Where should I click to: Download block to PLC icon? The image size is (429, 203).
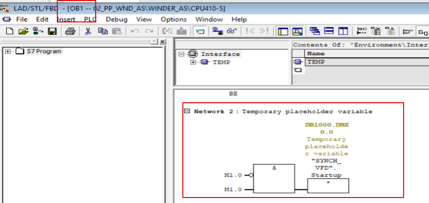181,31
